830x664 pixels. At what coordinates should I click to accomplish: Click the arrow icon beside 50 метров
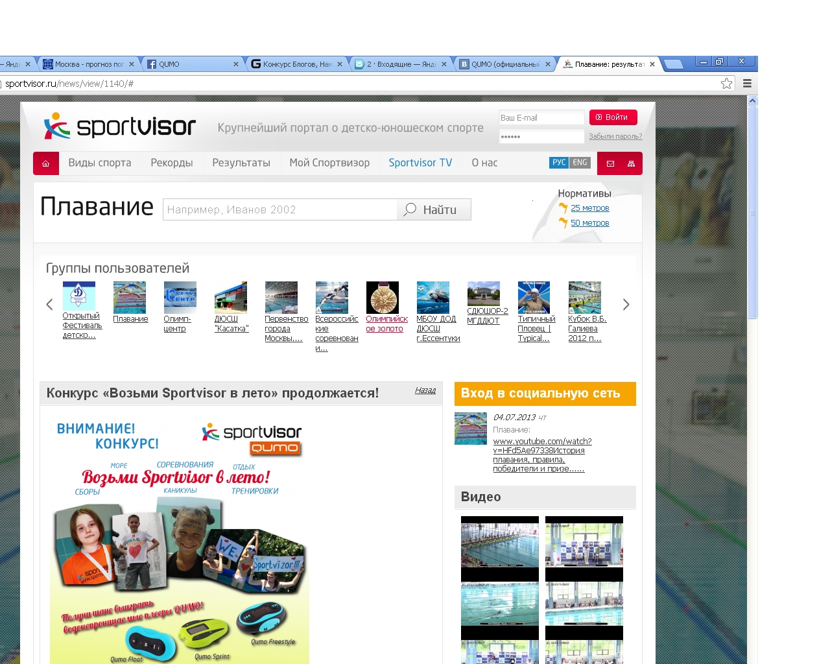pyautogui.click(x=563, y=222)
